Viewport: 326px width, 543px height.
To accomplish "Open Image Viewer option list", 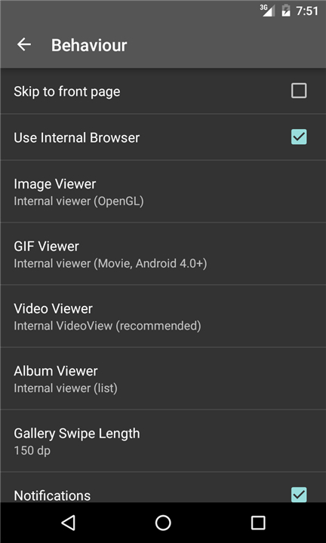I will 163,191.
